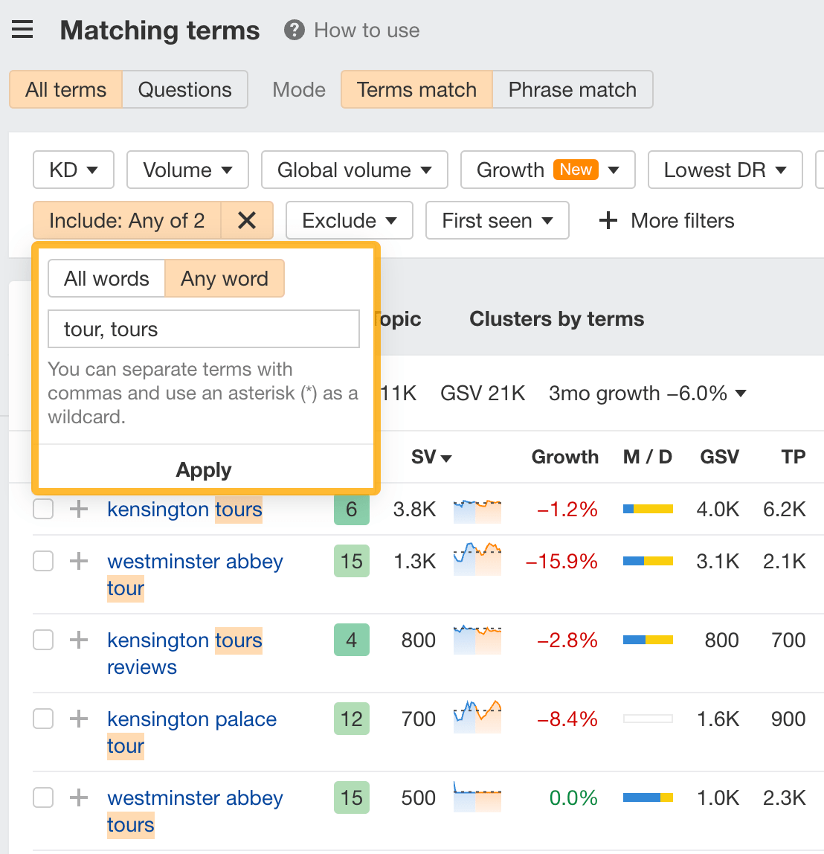
Task: Click the More filters plus icon
Action: click(608, 220)
